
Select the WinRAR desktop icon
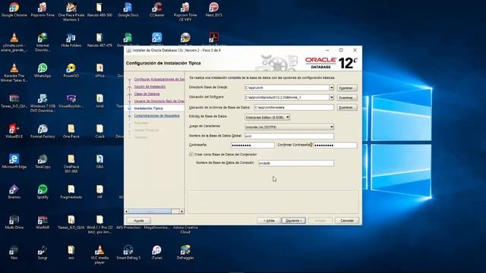43,221
